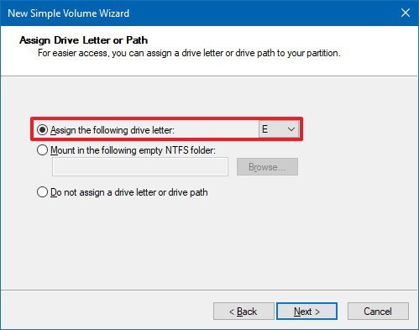Click the NTFS folder path text field
The image size is (419, 330).
click(x=140, y=167)
